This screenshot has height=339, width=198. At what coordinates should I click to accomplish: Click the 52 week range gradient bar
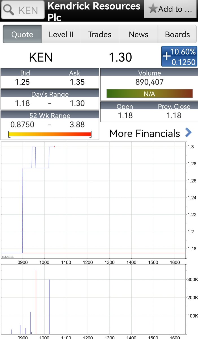tap(50, 134)
